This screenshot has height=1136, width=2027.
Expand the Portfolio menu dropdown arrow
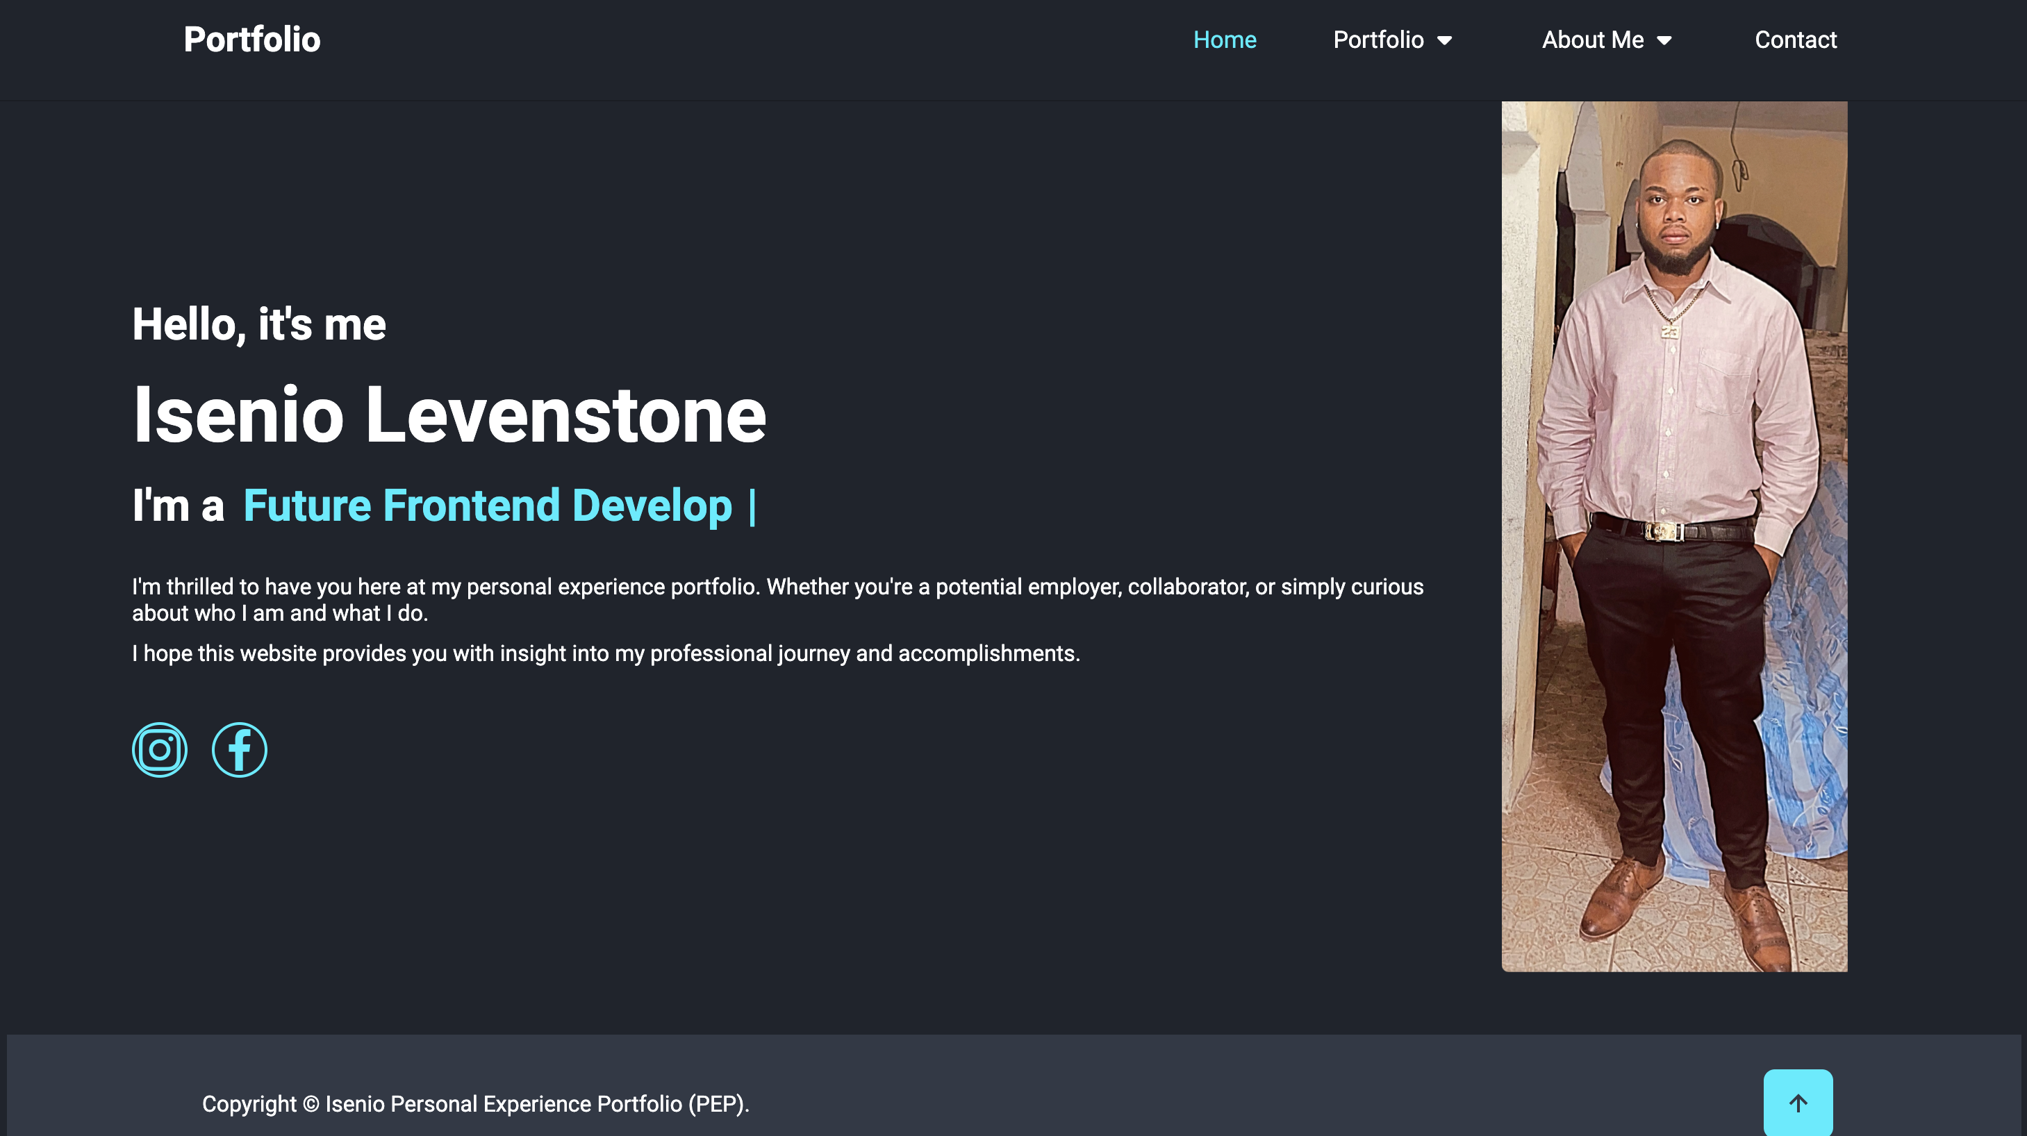pos(1445,40)
